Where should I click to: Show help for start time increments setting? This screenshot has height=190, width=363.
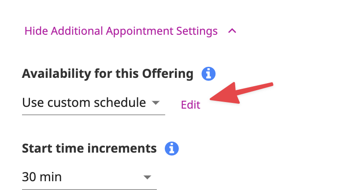tap(171, 148)
